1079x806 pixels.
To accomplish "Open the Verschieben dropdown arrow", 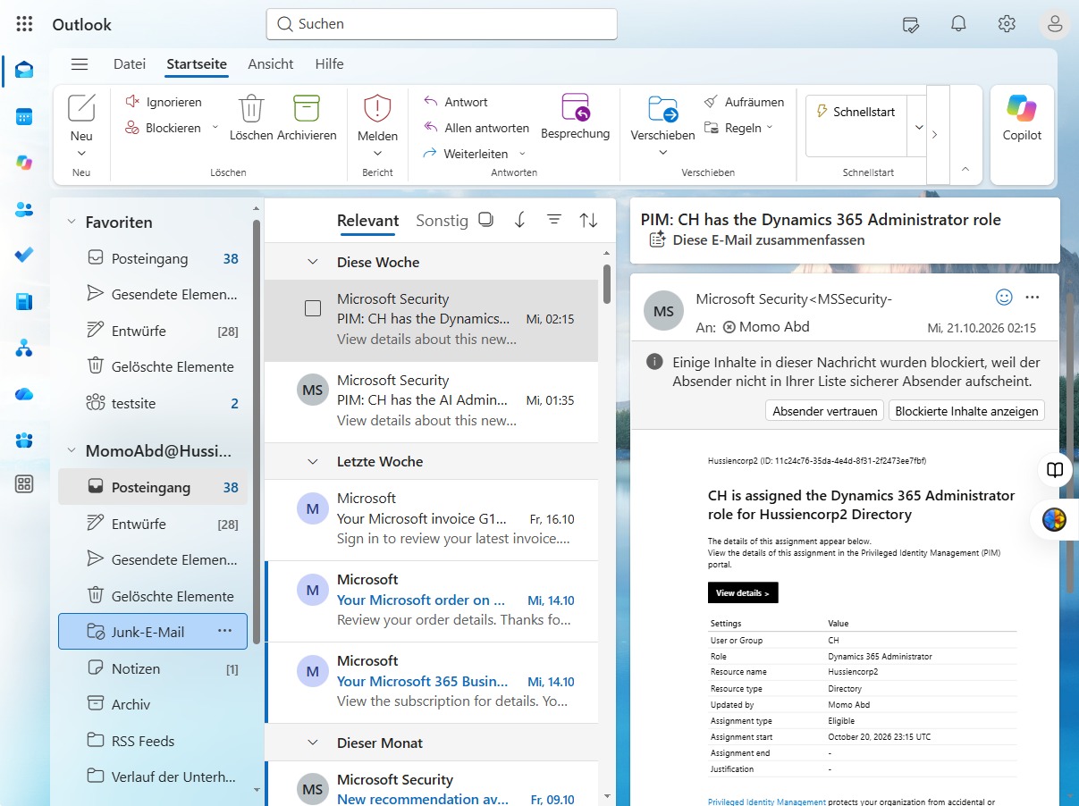I will [x=662, y=153].
